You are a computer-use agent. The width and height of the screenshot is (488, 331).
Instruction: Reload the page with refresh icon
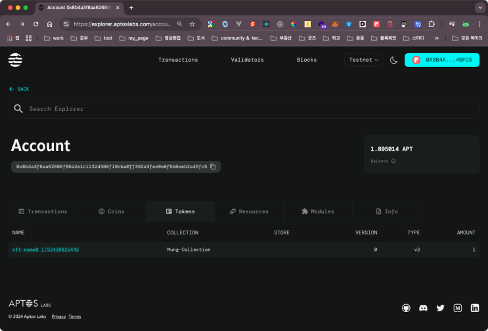click(x=35, y=24)
